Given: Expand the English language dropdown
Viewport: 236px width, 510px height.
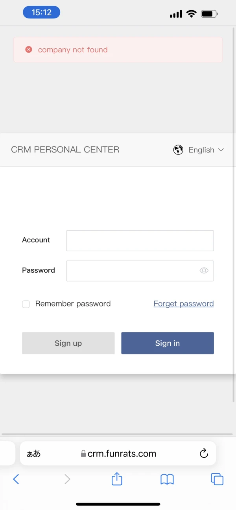Looking at the screenshot, I should point(201,150).
